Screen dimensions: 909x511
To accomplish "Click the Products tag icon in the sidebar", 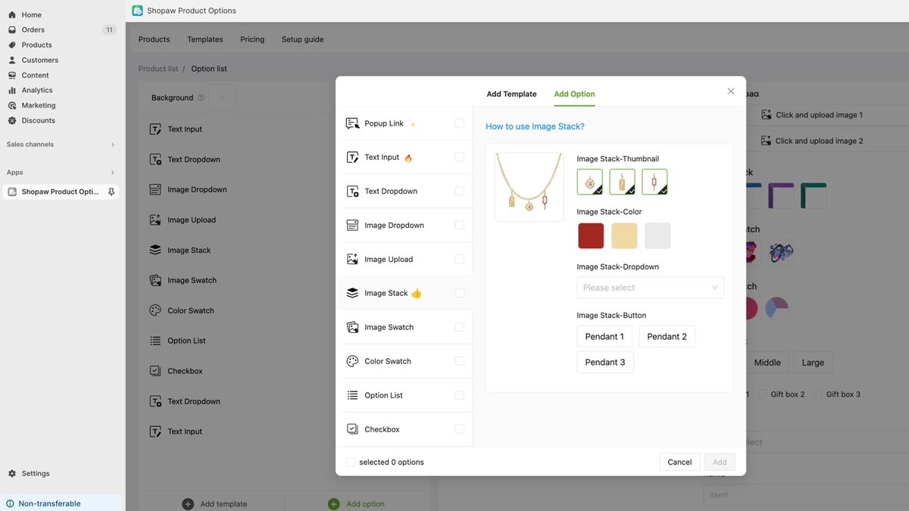I will click(12, 45).
